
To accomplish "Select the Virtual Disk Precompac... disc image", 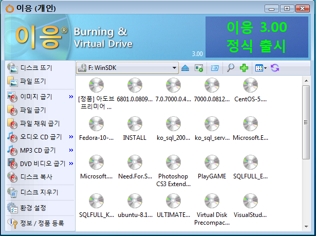I will [212, 210].
